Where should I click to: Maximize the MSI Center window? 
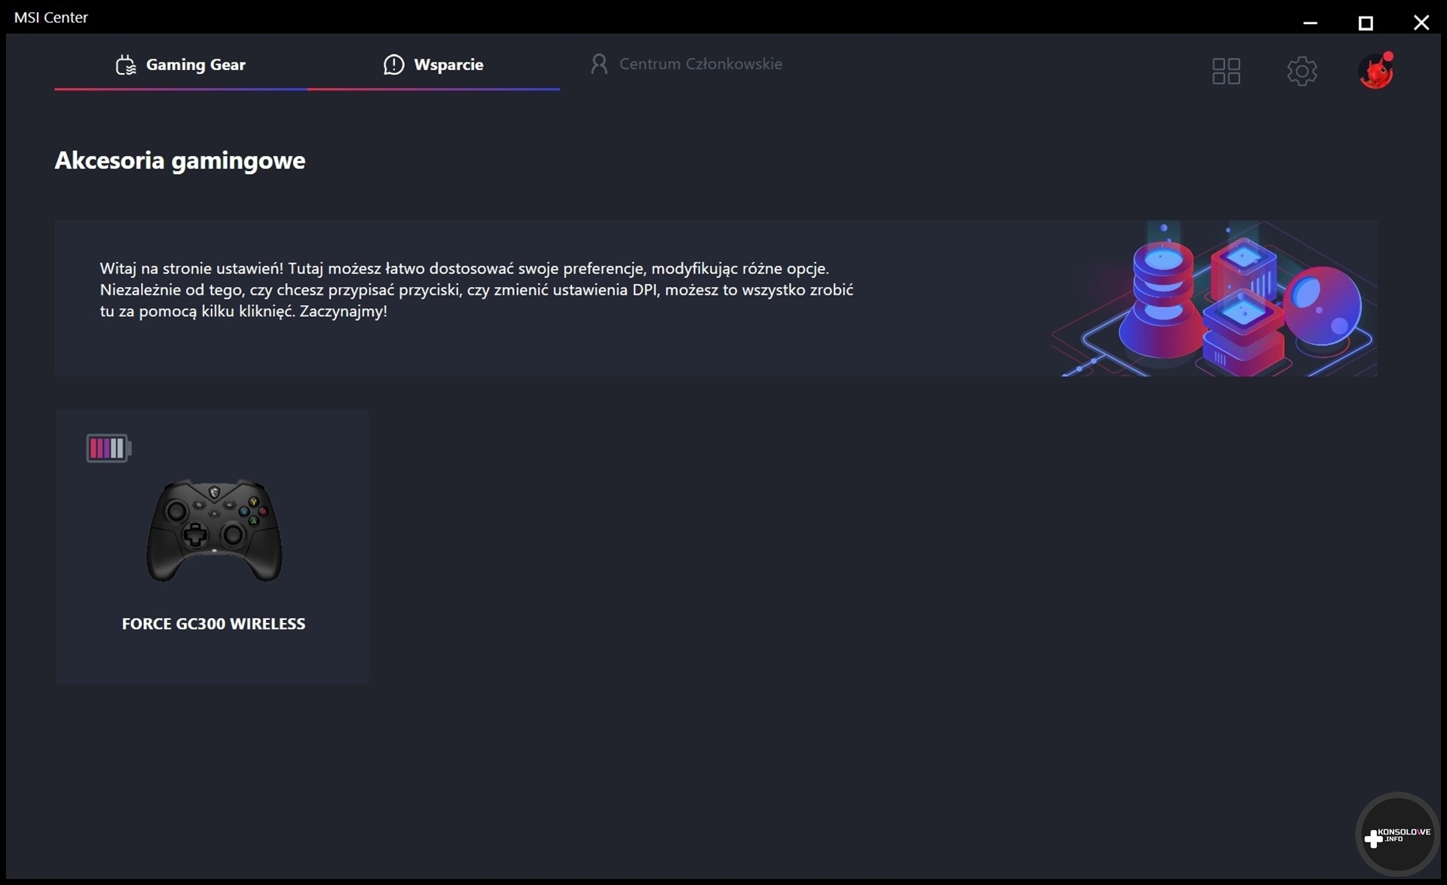coord(1366,23)
